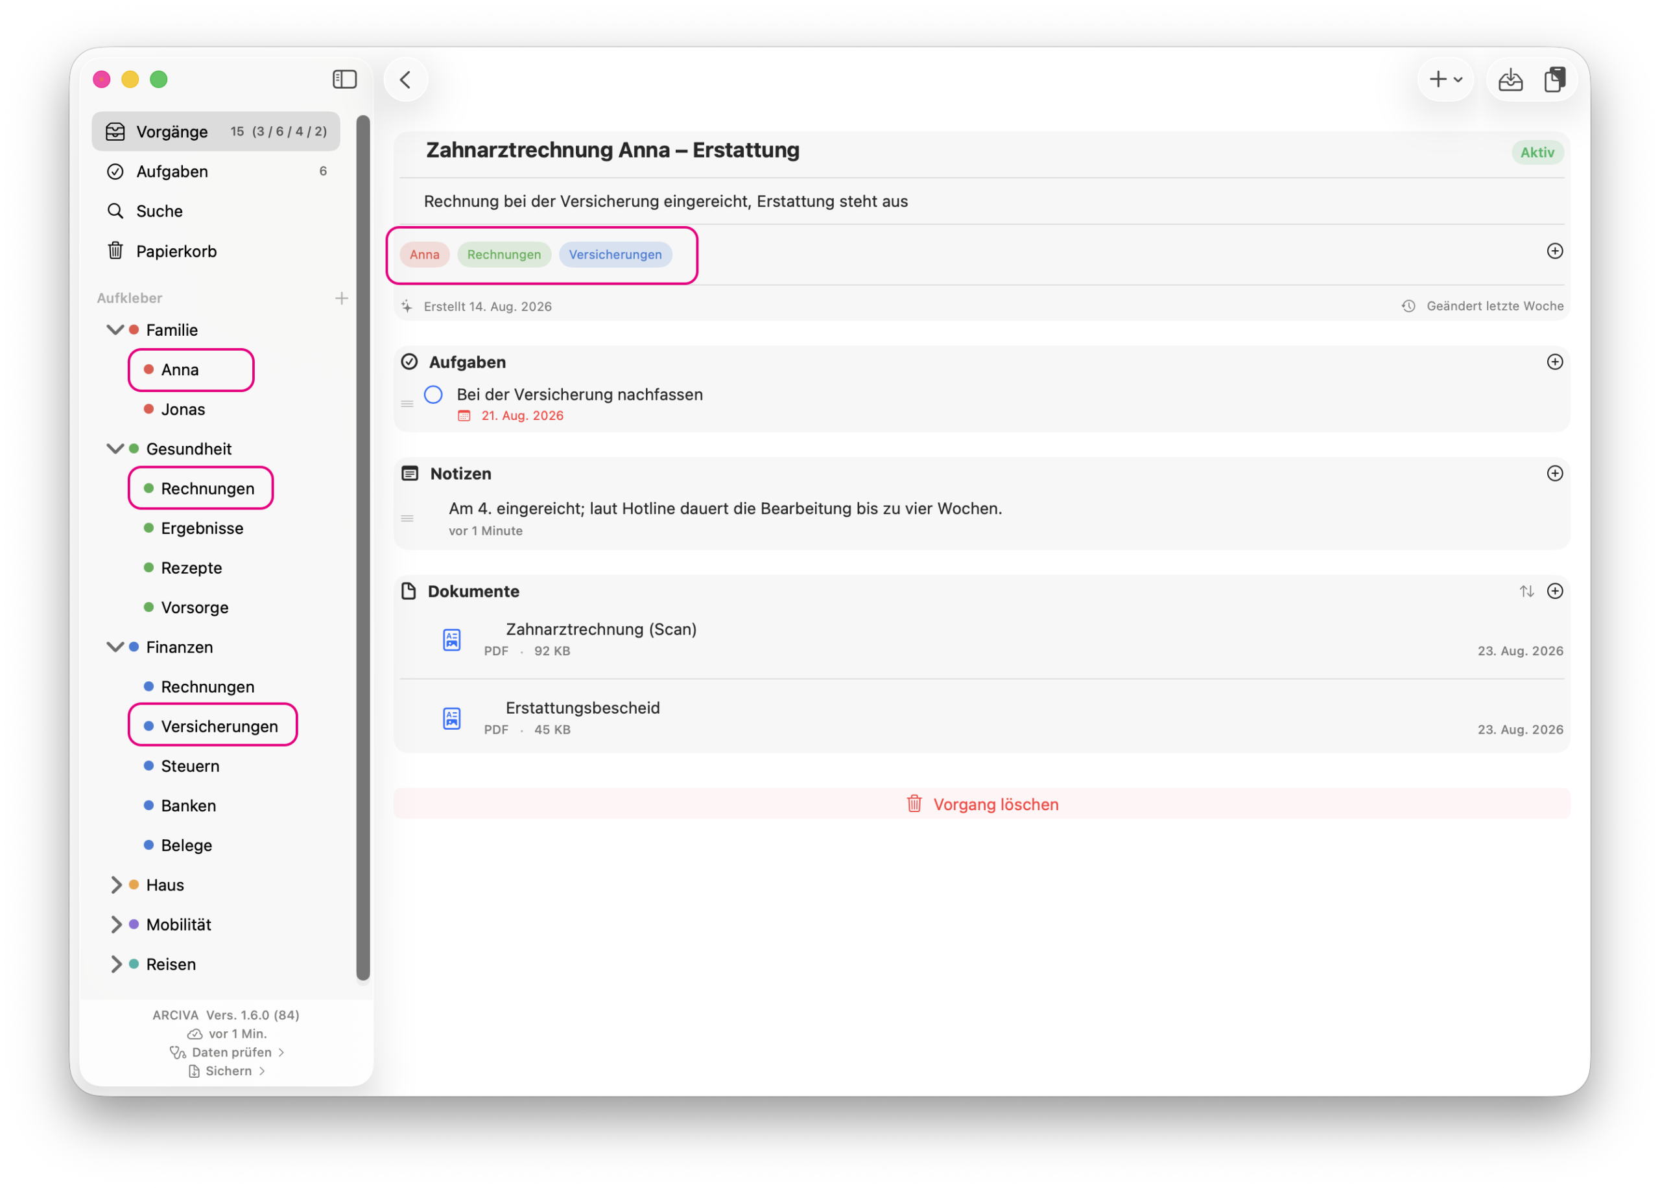Collapse the Gesundheit label group
The height and width of the screenshot is (1188, 1660).
coord(115,448)
